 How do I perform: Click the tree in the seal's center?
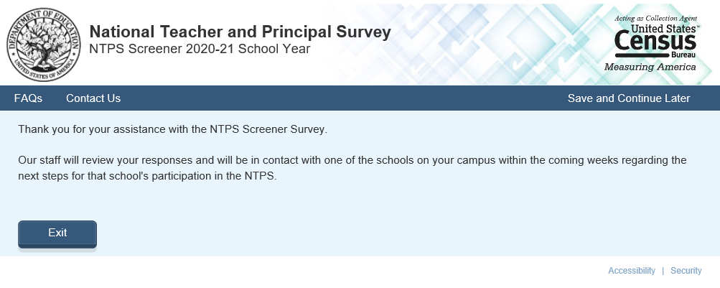tap(44, 42)
